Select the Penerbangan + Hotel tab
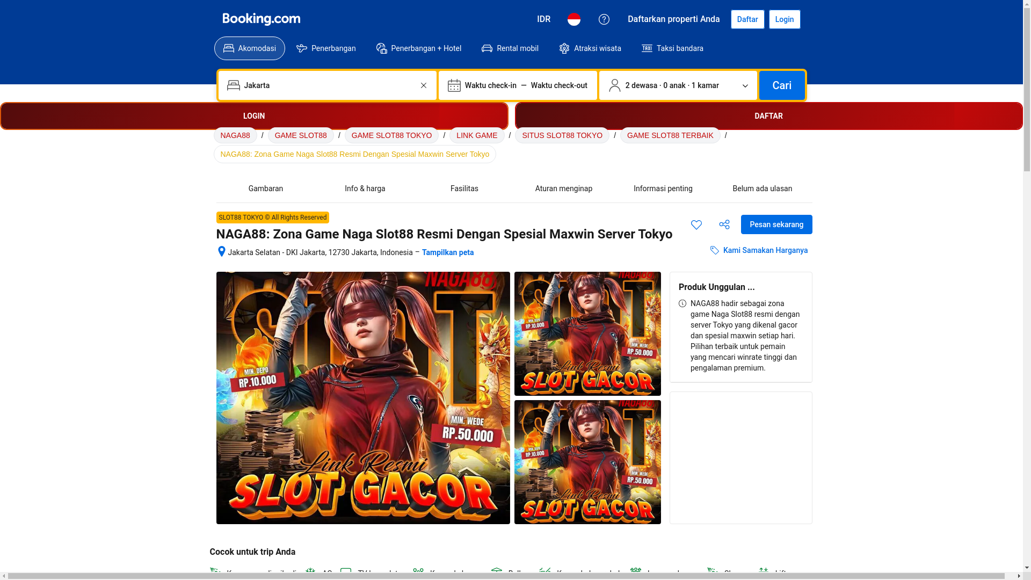This screenshot has width=1031, height=580. [419, 48]
